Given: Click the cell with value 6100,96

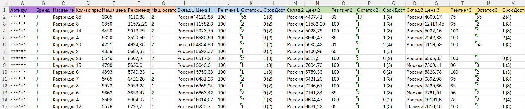Looking at the screenshot, I should pos(317,51).
